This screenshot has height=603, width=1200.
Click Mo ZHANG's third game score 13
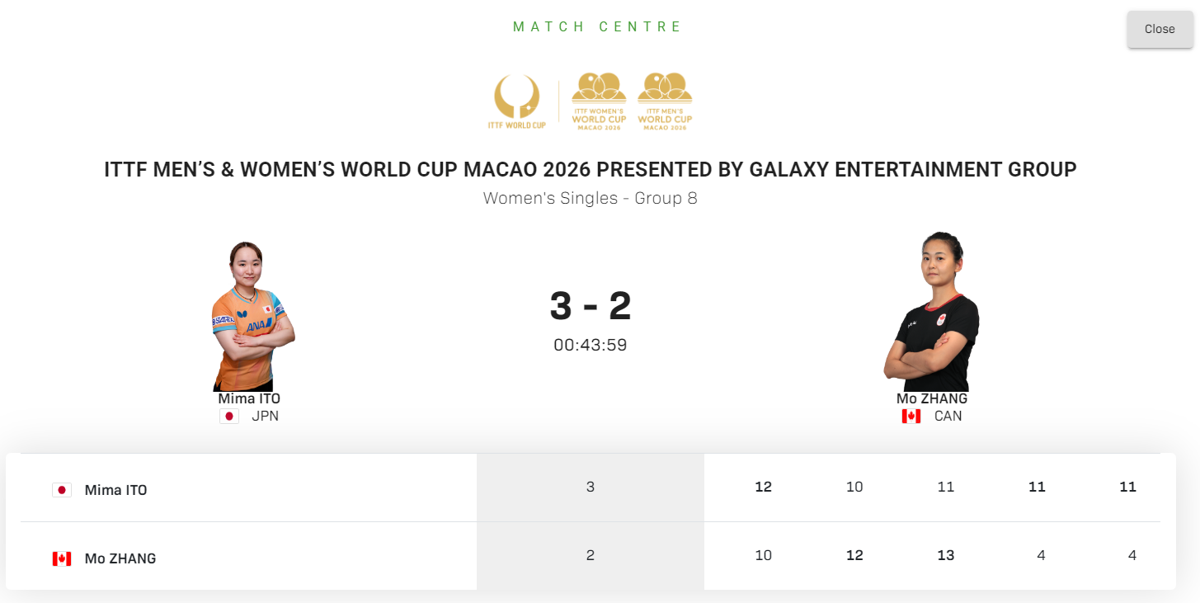click(x=946, y=555)
